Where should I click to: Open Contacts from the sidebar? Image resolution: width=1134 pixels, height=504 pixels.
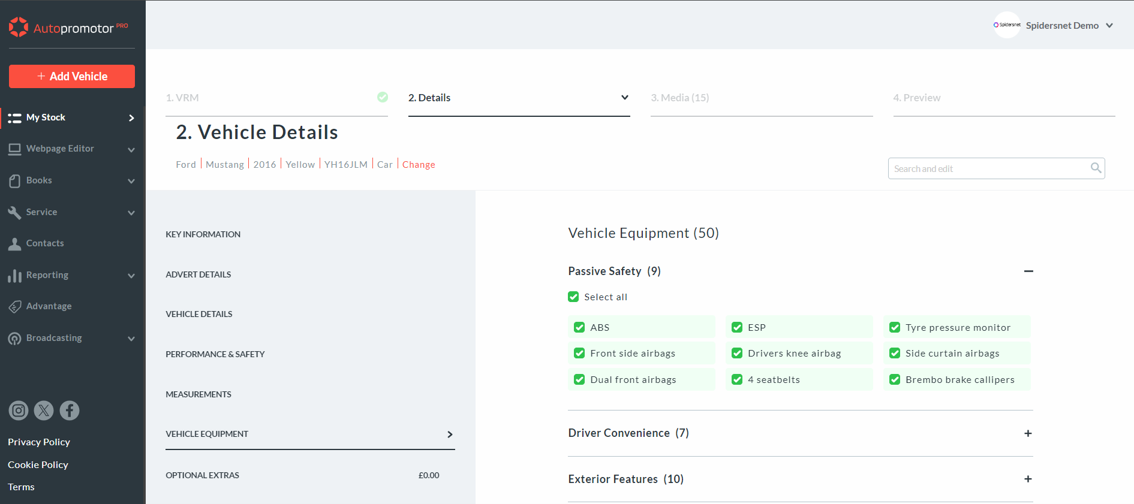point(45,243)
